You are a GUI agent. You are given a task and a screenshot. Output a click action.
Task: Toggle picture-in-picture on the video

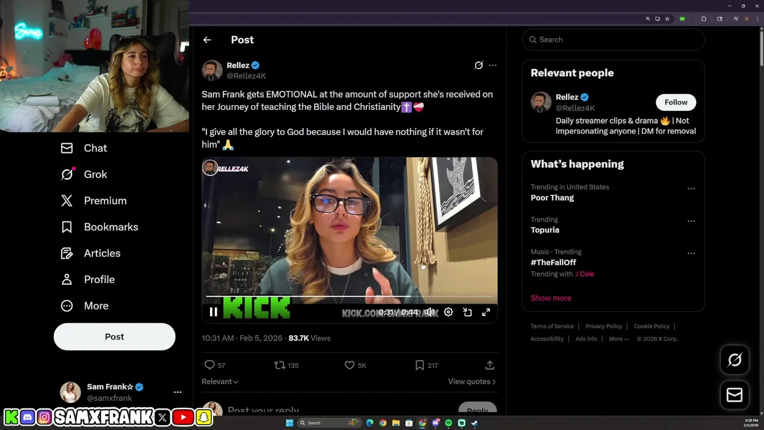pyautogui.click(x=467, y=312)
